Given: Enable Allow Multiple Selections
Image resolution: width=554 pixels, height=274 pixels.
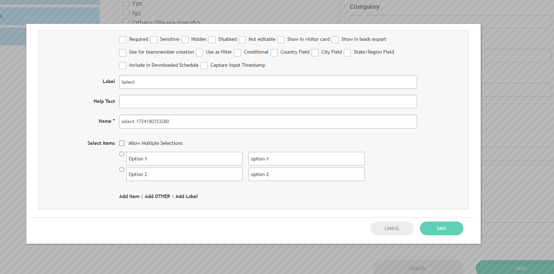Looking at the screenshot, I should [122, 143].
